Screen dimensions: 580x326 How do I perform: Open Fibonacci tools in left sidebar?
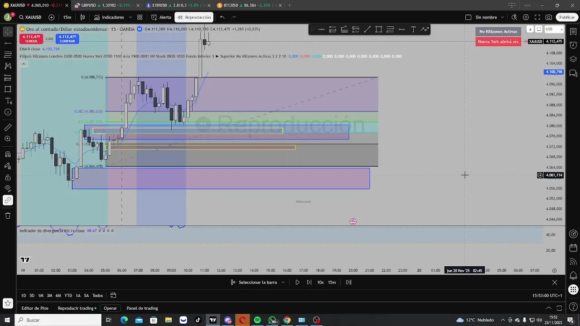click(x=8, y=54)
